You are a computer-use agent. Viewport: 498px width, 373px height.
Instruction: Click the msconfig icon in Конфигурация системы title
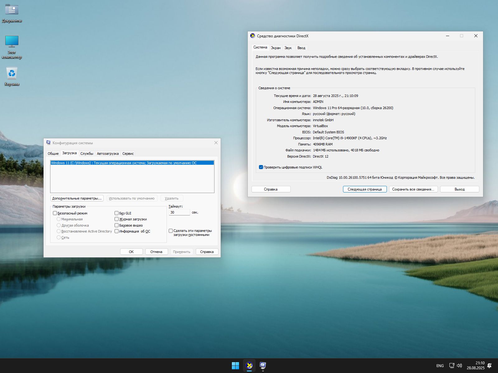click(48, 143)
